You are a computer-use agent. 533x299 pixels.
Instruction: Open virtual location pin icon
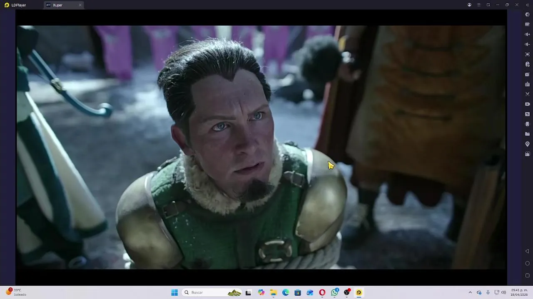click(x=527, y=144)
